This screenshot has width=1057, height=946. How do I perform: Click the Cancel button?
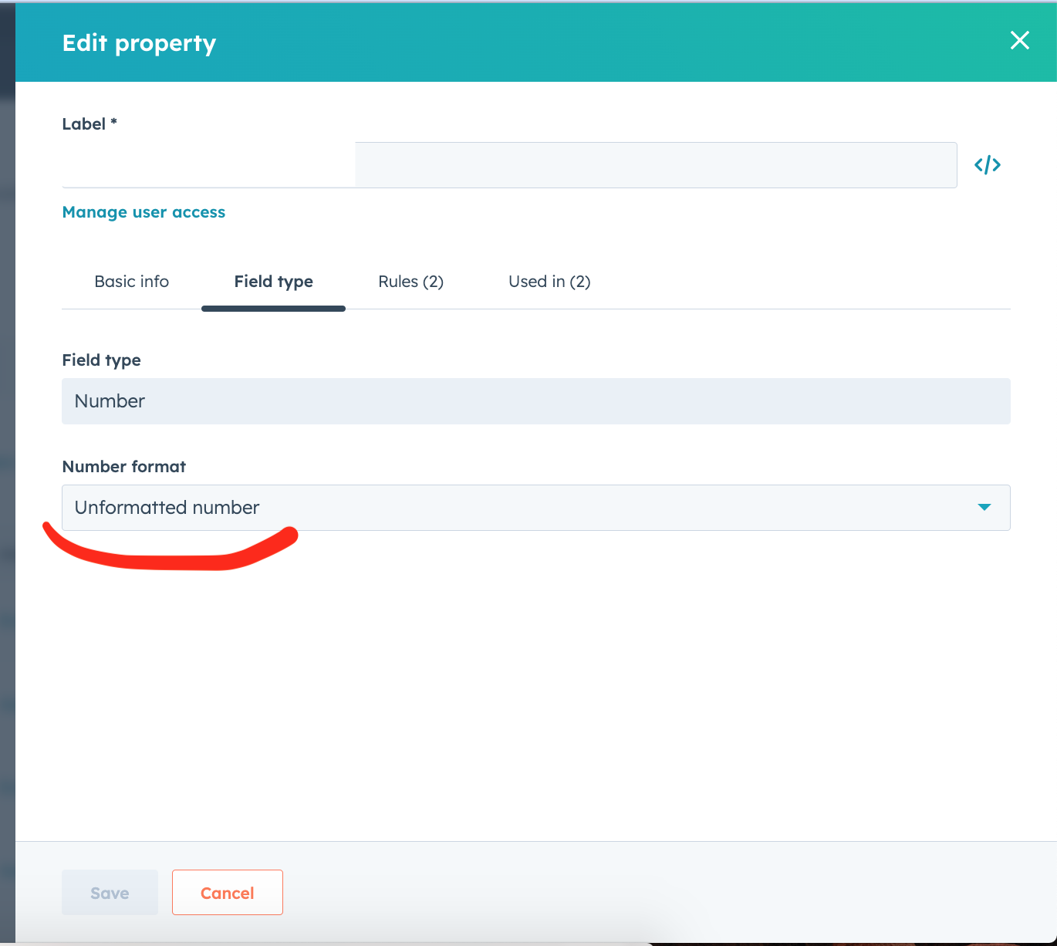(227, 892)
